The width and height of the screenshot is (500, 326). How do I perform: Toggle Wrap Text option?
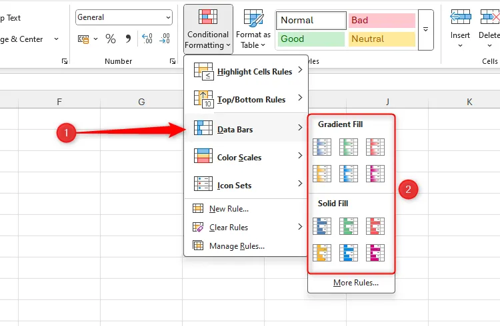point(11,18)
